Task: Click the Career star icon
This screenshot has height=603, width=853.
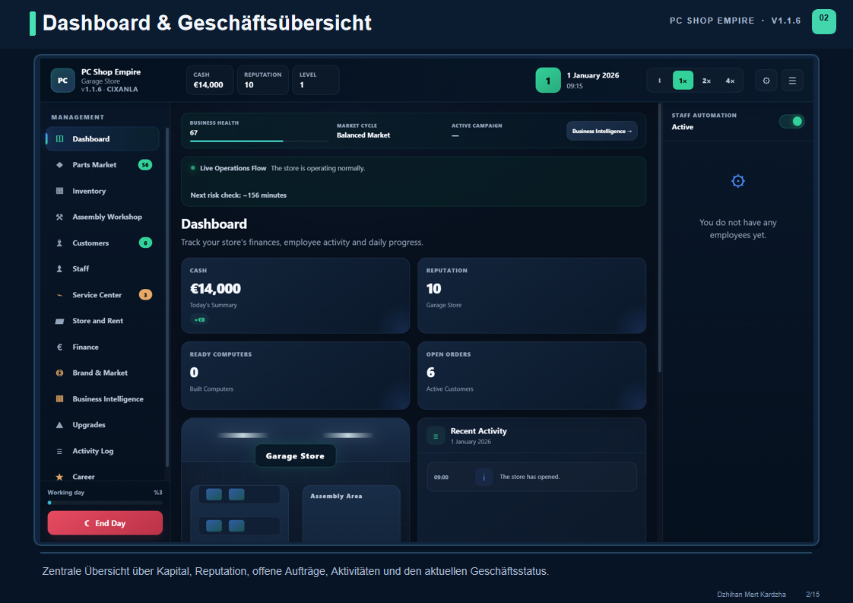Action: click(60, 477)
